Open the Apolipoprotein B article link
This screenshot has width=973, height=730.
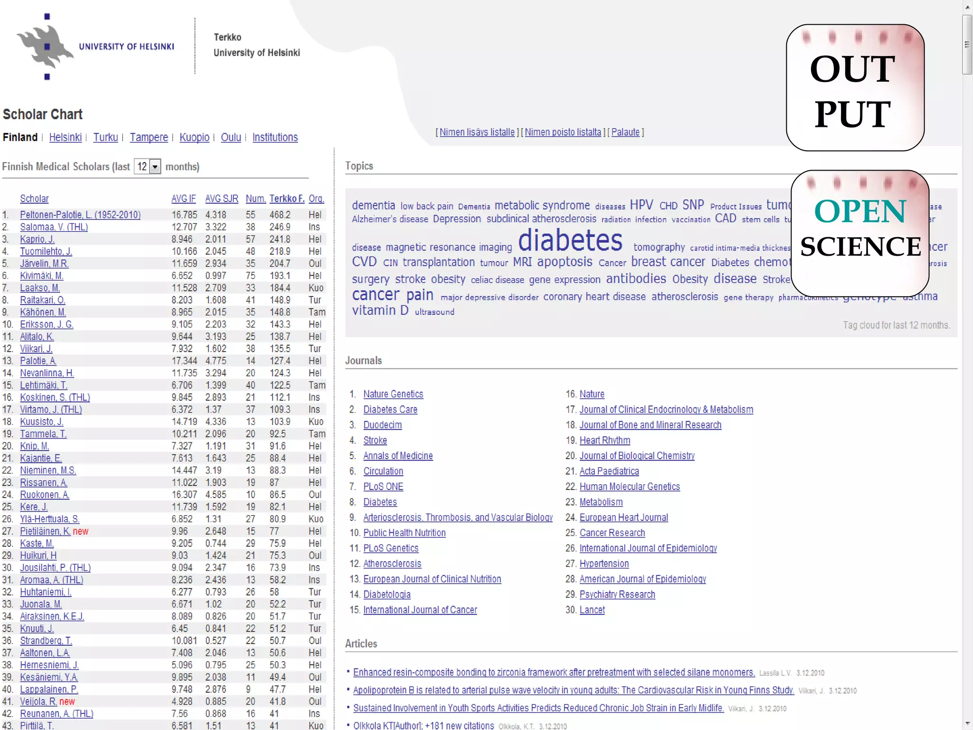(573, 690)
